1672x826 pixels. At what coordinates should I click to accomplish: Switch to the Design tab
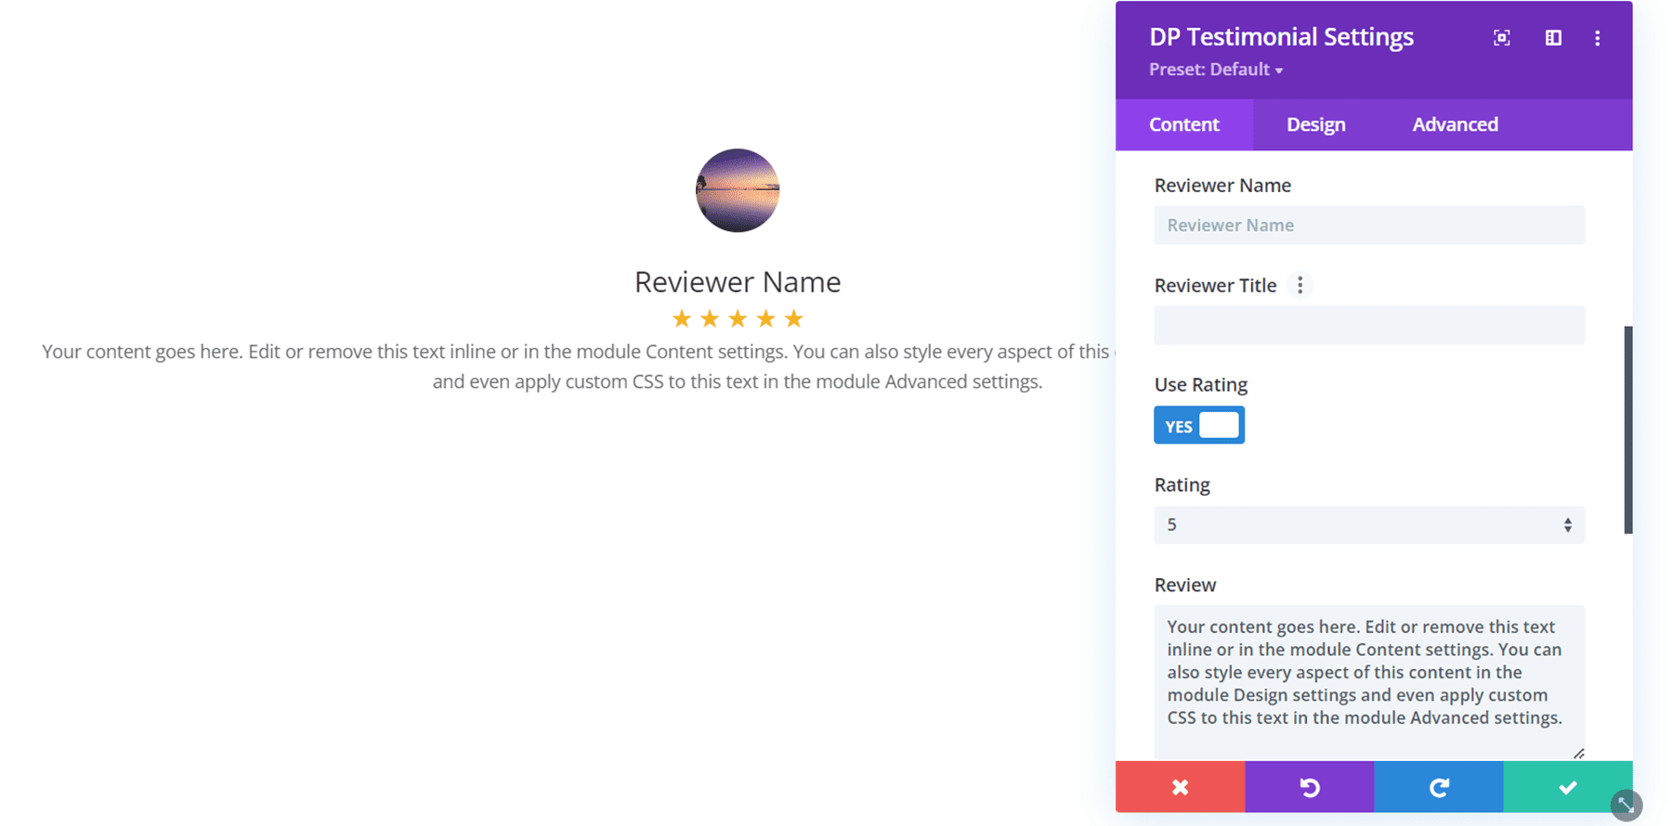[x=1315, y=124]
